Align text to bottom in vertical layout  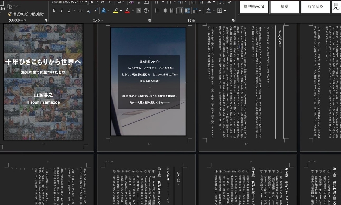(x=172, y=11)
